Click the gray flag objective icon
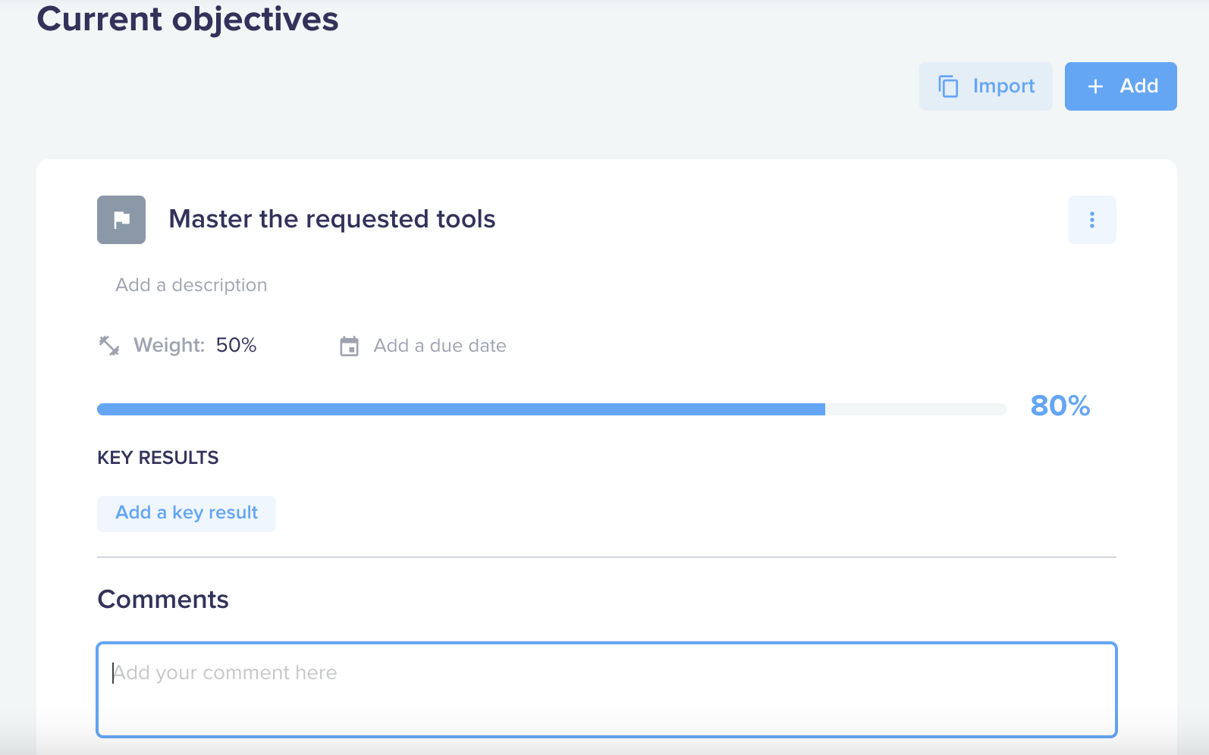 121,220
